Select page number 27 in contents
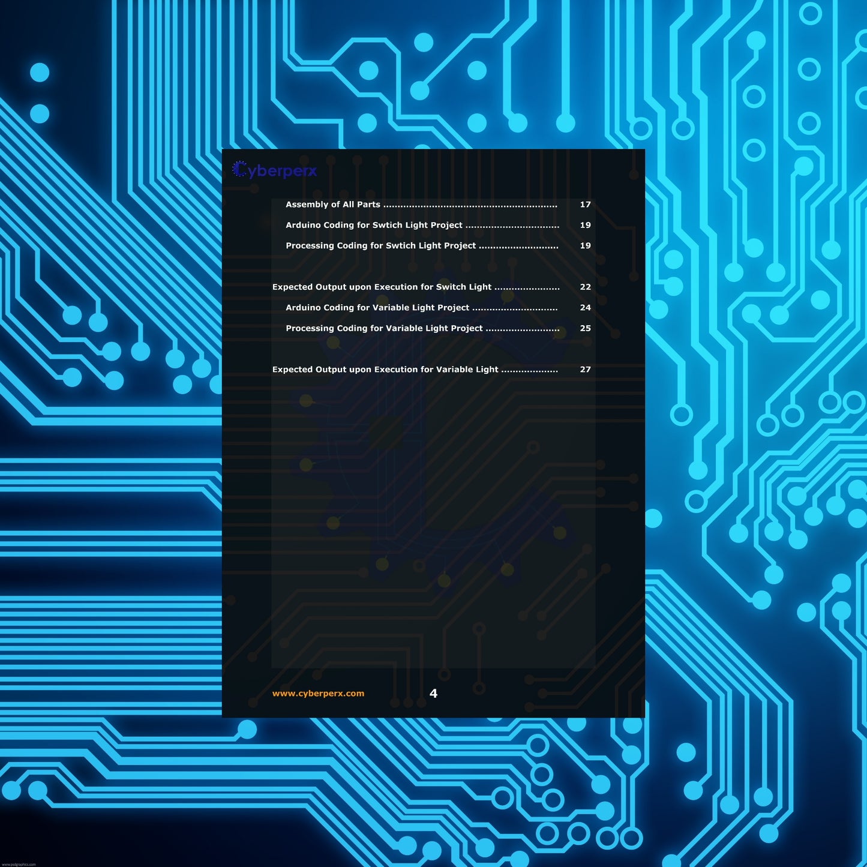867x867 pixels. 585,370
